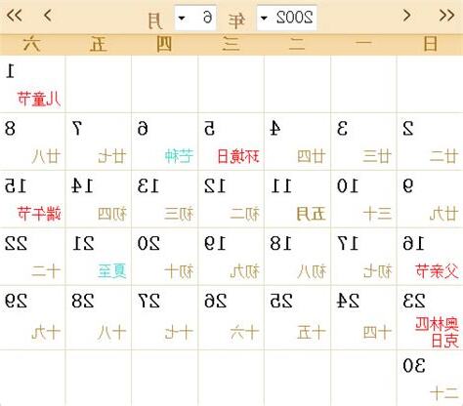Select day 1 marked 儿童节
The width and height of the screenshot is (463, 406).
pyautogui.click(x=32, y=84)
